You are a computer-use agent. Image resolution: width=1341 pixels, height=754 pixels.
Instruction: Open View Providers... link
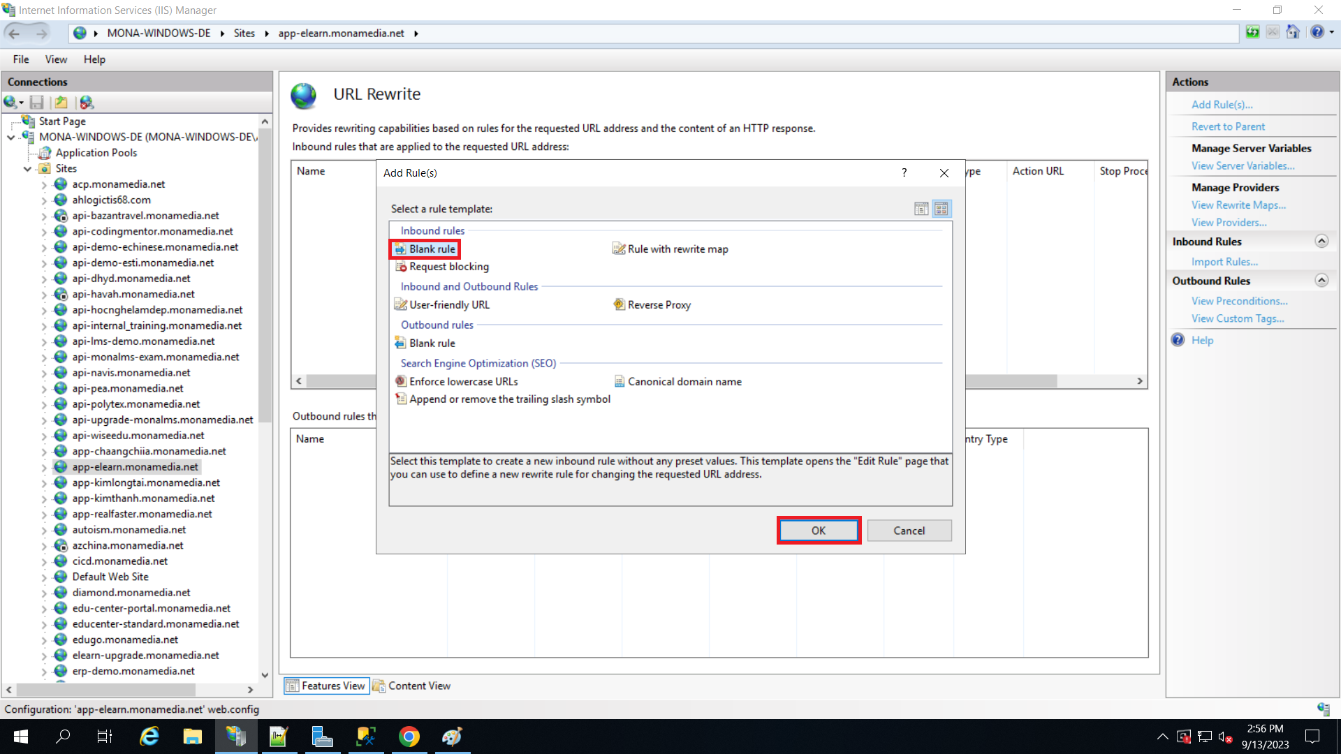pos(1229,222)
